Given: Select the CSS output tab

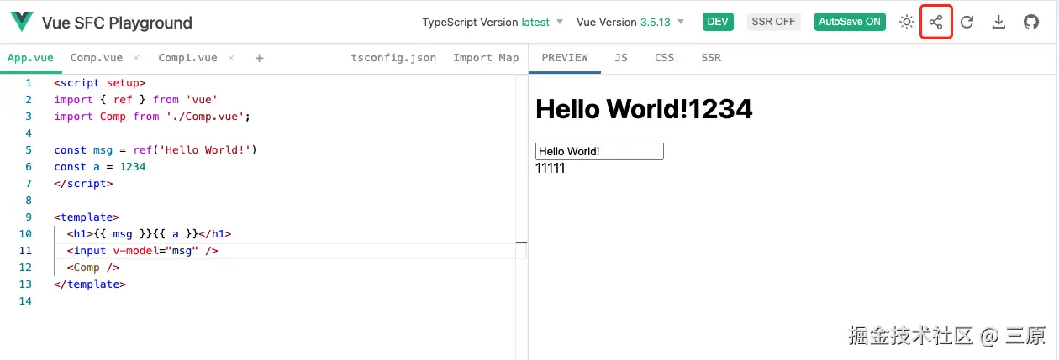Looking at the screenshot, I should 664,58.
